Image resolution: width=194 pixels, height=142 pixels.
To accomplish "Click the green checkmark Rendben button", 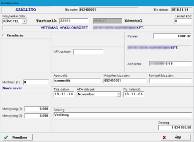I will 17,137.
